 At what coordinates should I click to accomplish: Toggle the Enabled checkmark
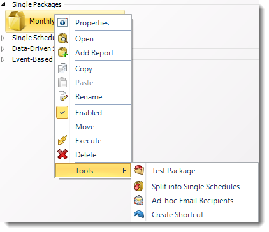point(62,112)
